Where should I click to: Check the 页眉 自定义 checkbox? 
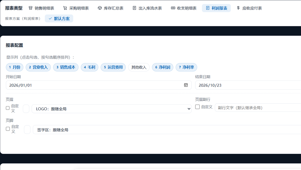8,108
